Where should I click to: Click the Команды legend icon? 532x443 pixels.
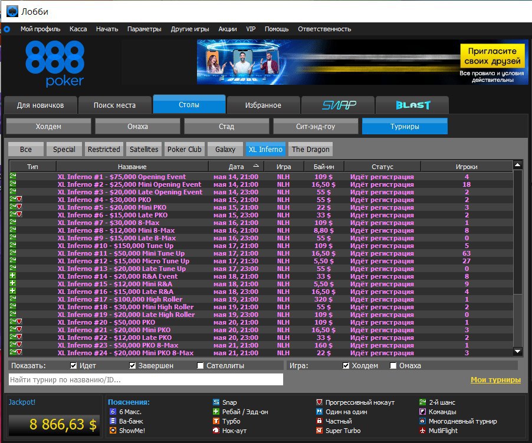422,411
